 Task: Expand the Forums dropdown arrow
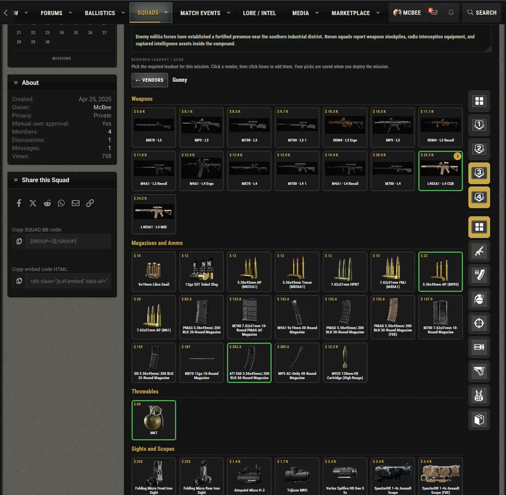pos(70,13)
